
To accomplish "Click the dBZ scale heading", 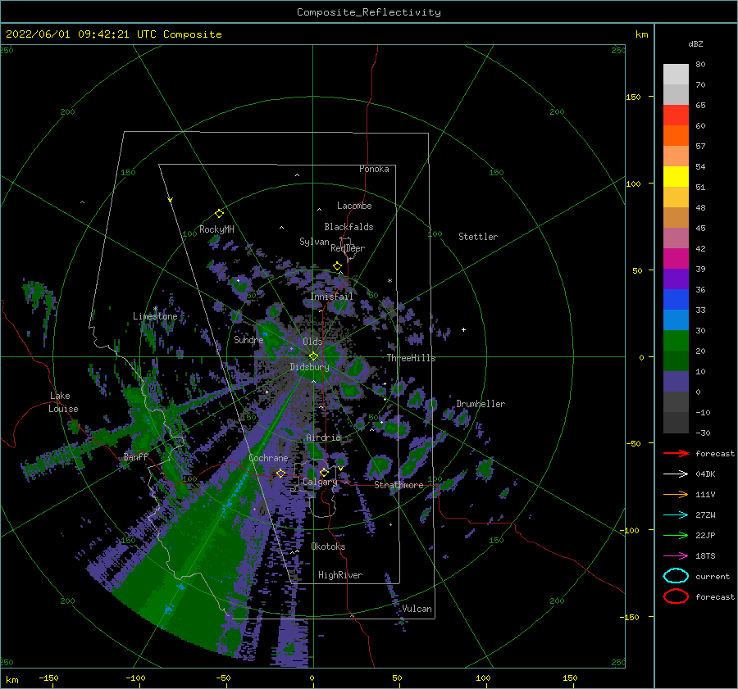I will pyautogui.click(x=695, y=43).
